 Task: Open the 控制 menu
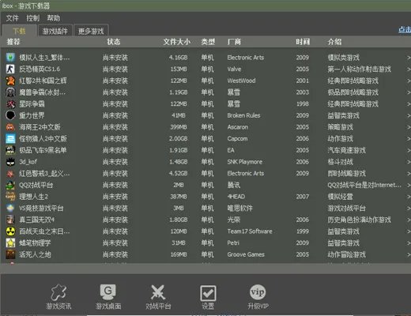click(33, 18)
